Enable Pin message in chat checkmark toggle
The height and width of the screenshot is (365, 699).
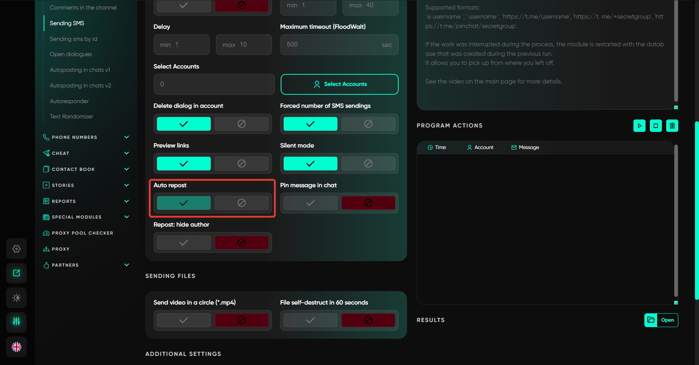310,203
